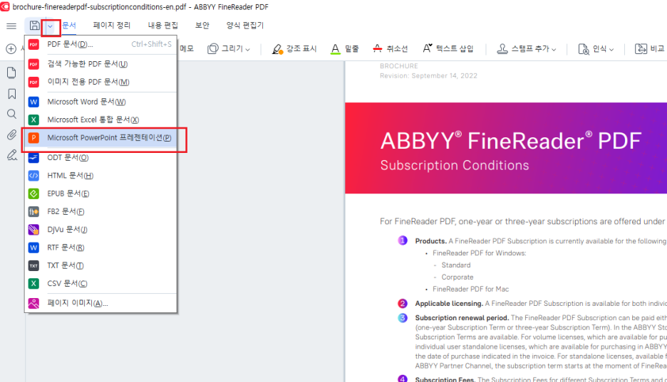The height and width of the screenshot is (382, 667).
Task: Click the 'Corporate' list item text
Action: click(457, 277)
